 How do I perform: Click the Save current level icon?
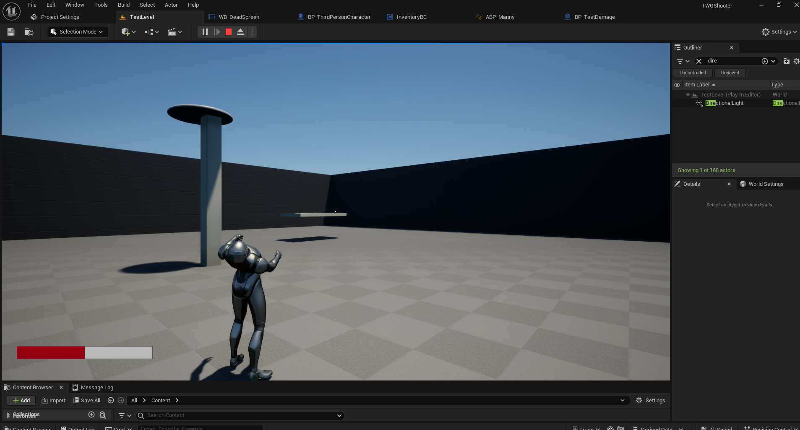pyautogui.click(x=11, y=32)
